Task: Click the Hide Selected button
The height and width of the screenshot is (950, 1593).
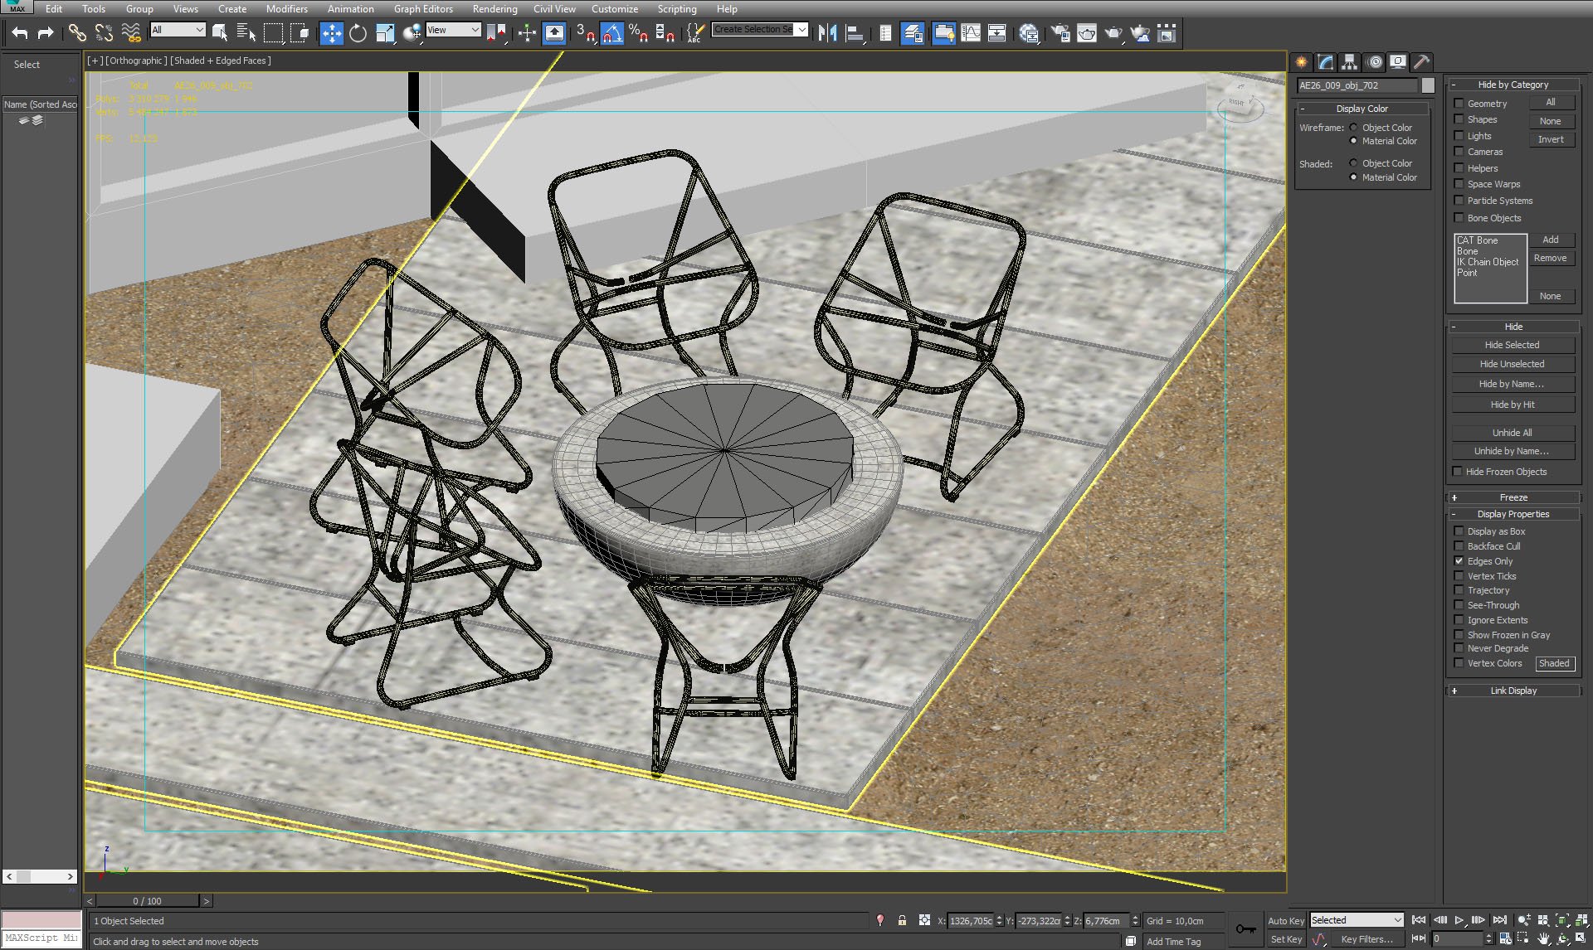Action: pos(1512,345)
